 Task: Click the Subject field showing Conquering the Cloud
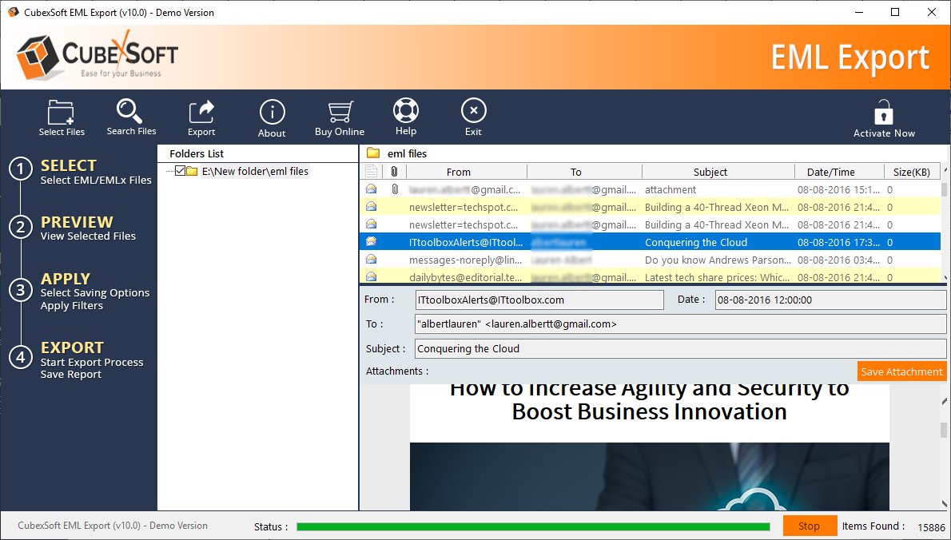[x=680, y=348]
